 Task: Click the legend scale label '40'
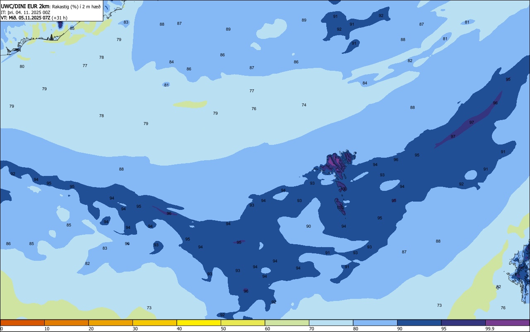(x=179, y=329)
